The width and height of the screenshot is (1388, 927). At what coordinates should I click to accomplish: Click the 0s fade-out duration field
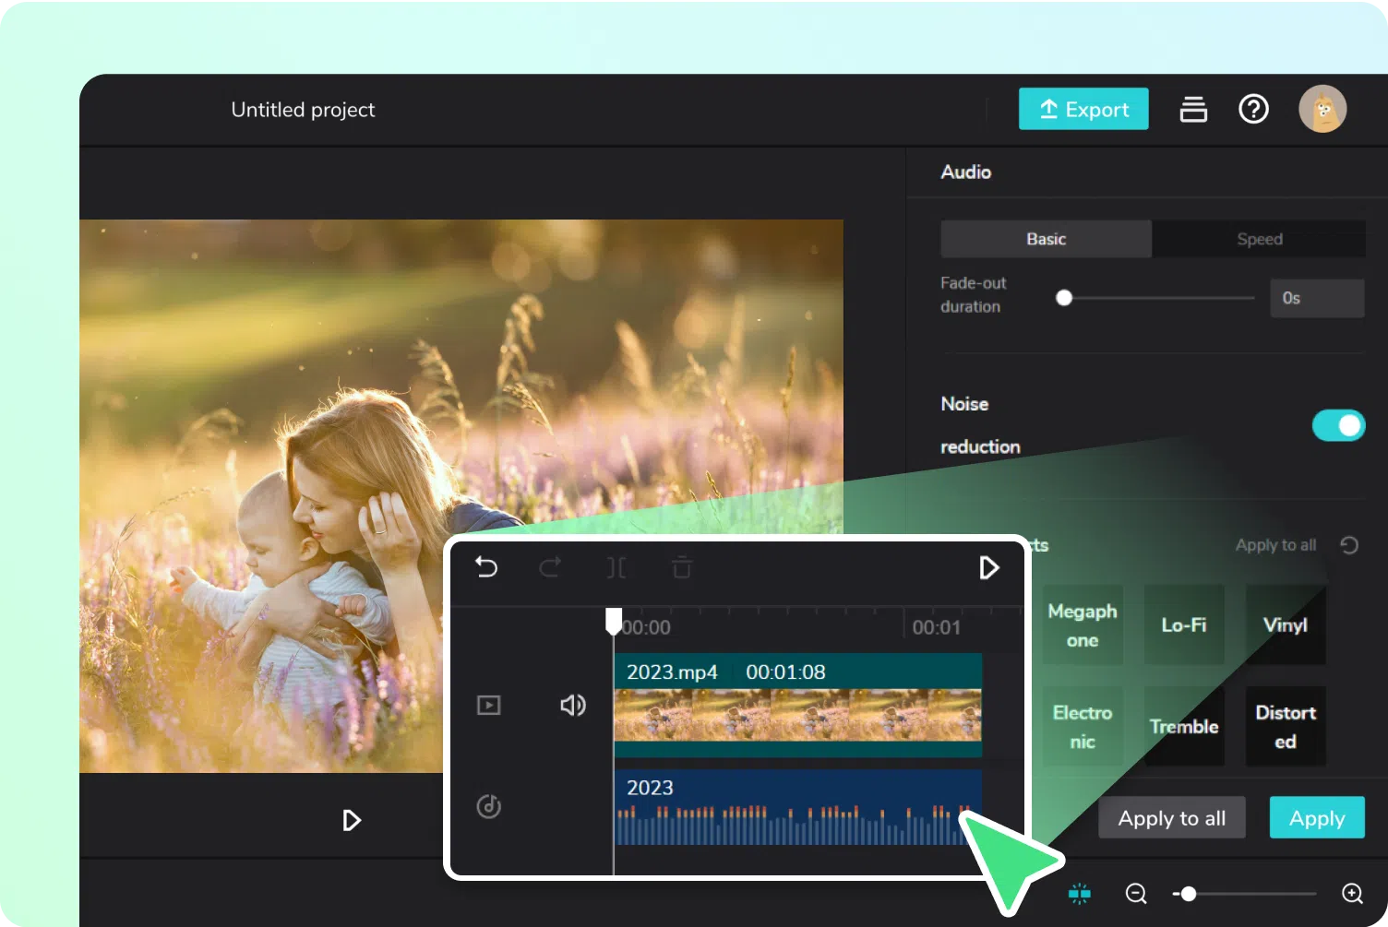tap(1317, 298)
